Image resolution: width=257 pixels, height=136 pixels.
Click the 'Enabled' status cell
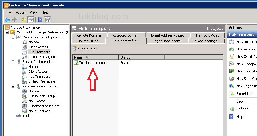[x=126, y=63]
